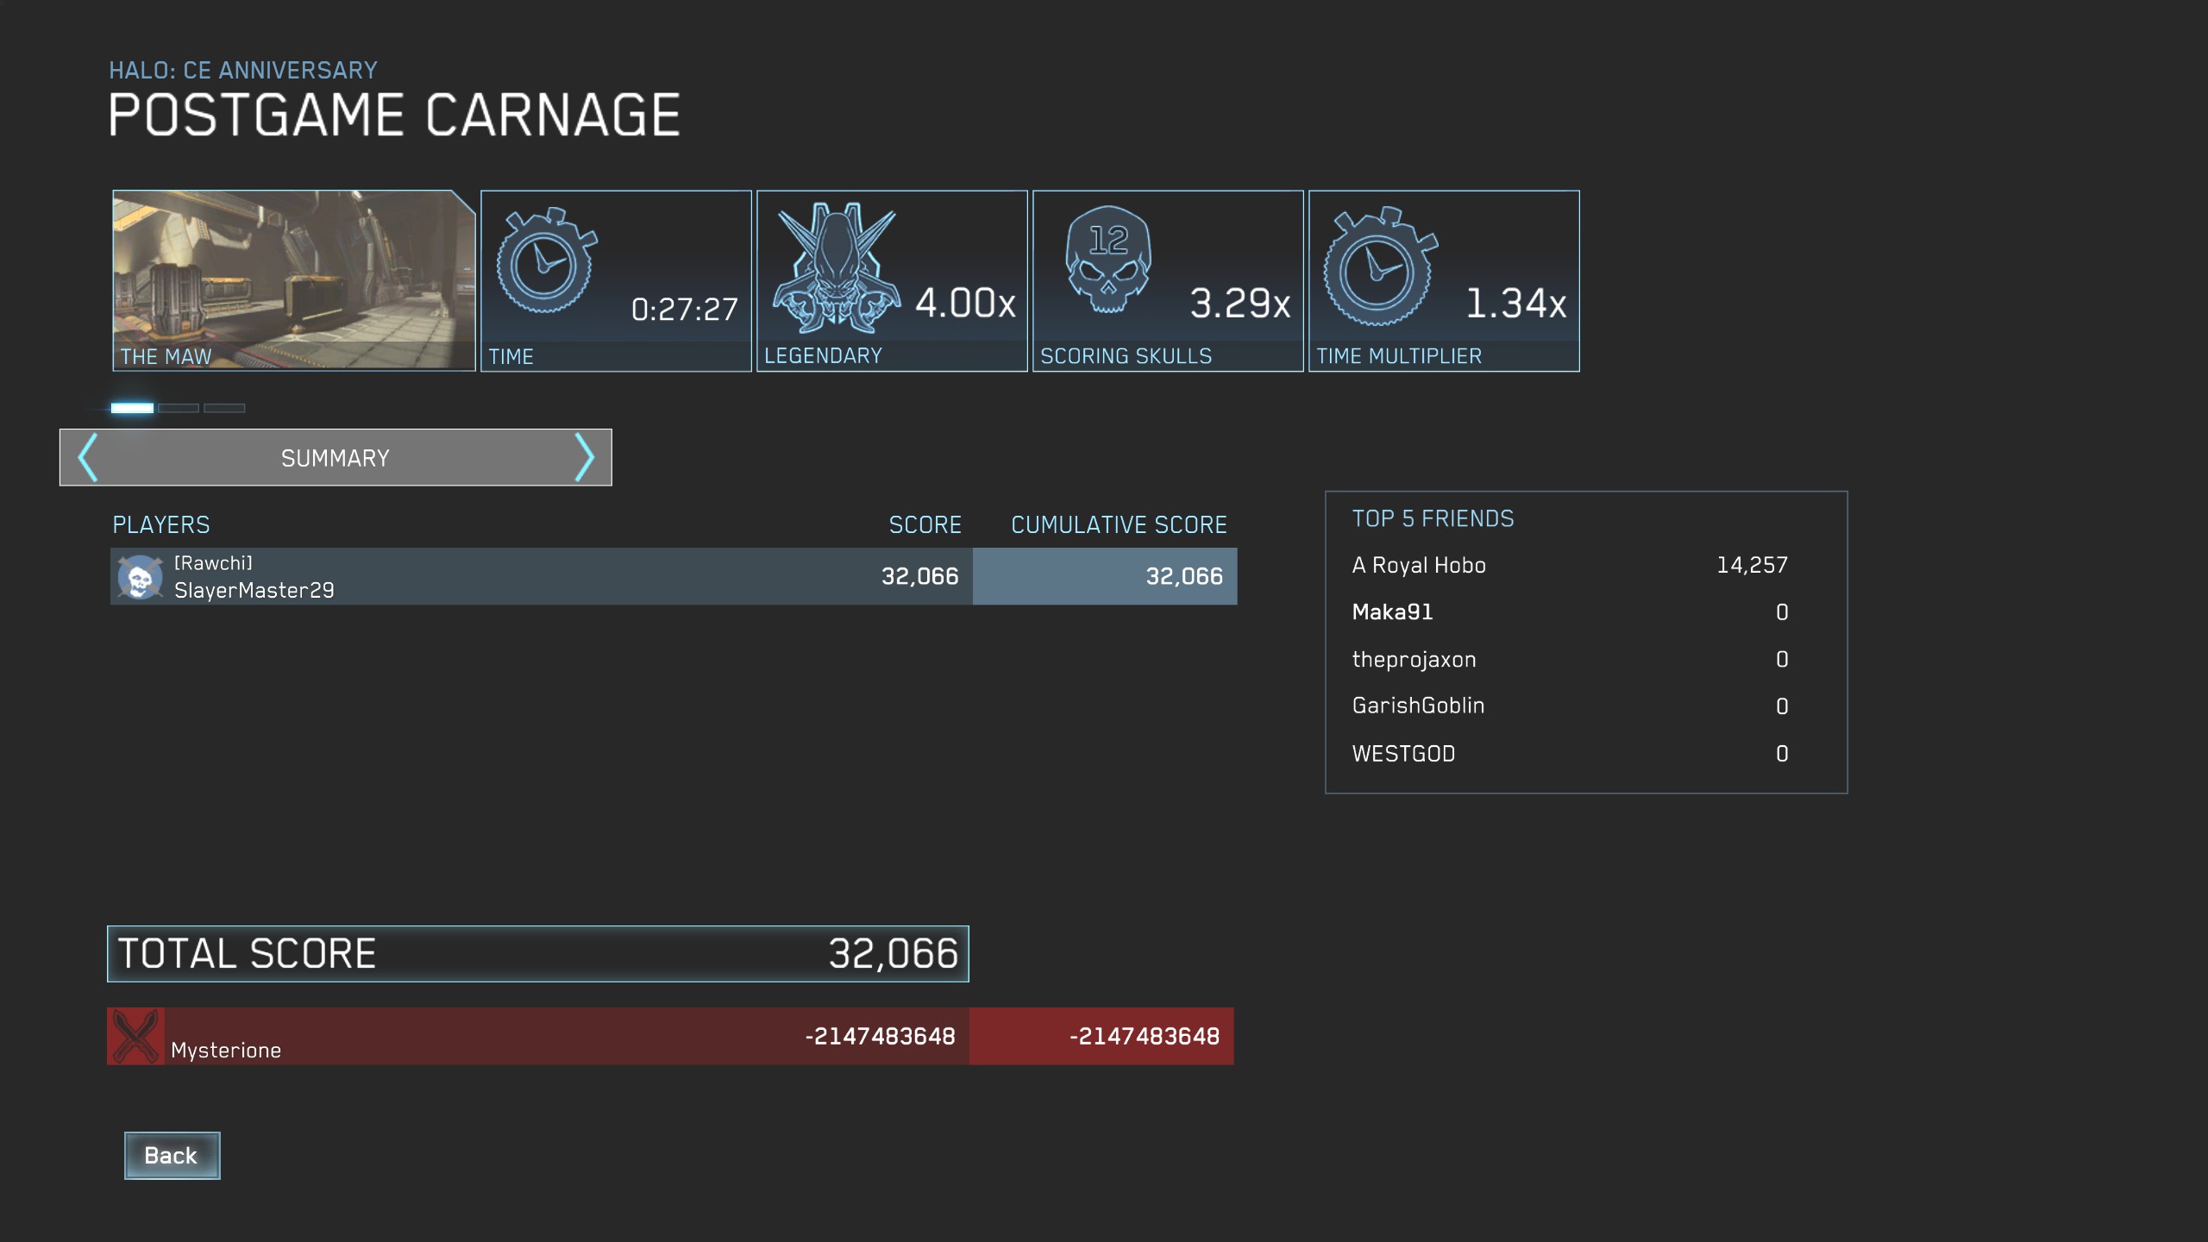Click SlayerMaster29's skull player emblem

(x=140, y=577)
